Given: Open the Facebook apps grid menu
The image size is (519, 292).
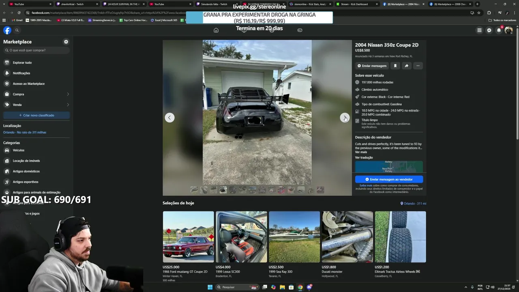Looking at the screenshot, I should click(479, 30).
